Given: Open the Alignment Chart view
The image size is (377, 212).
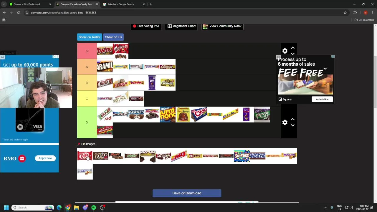Looking at the screenshot, I should pos(181,26).
